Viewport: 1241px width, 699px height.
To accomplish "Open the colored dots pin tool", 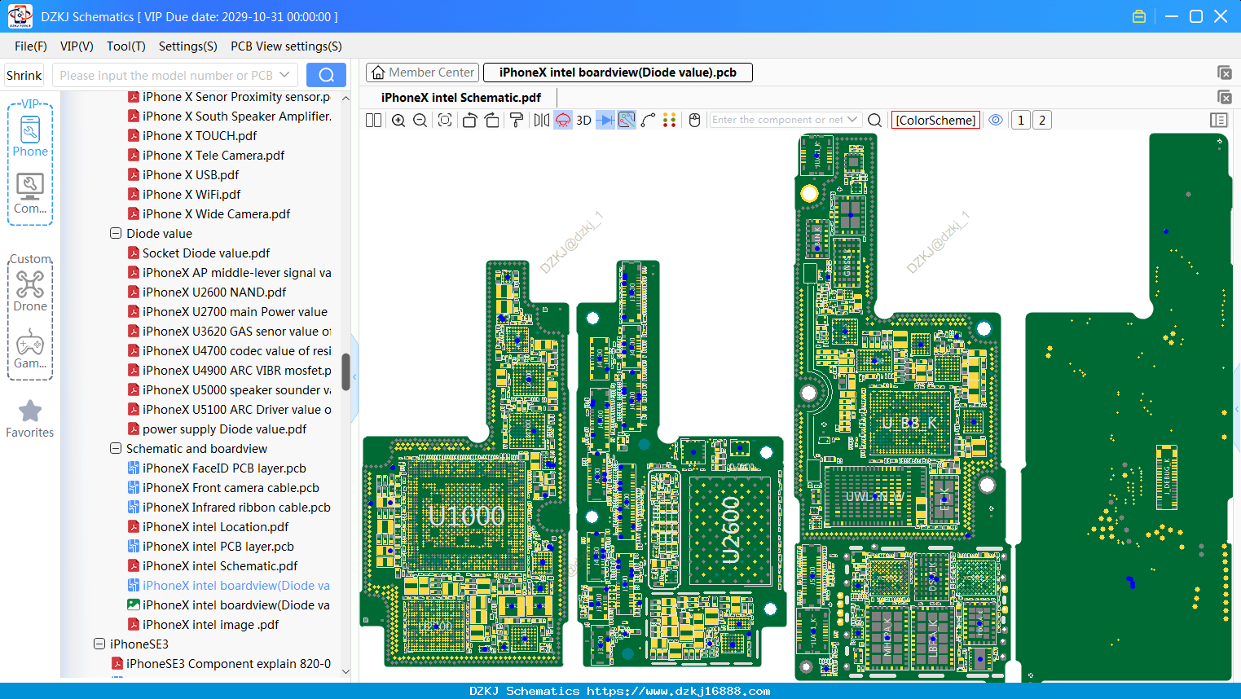I will tap(670, 121).
